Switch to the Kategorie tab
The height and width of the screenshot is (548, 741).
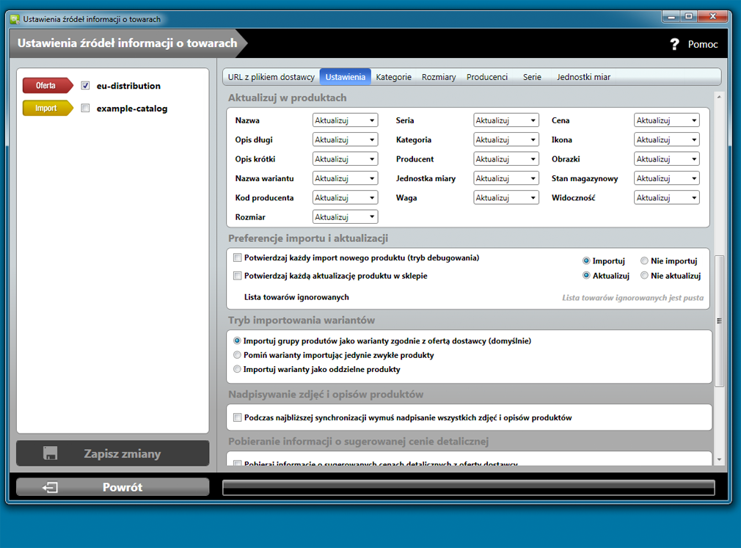tap(393, 77)
